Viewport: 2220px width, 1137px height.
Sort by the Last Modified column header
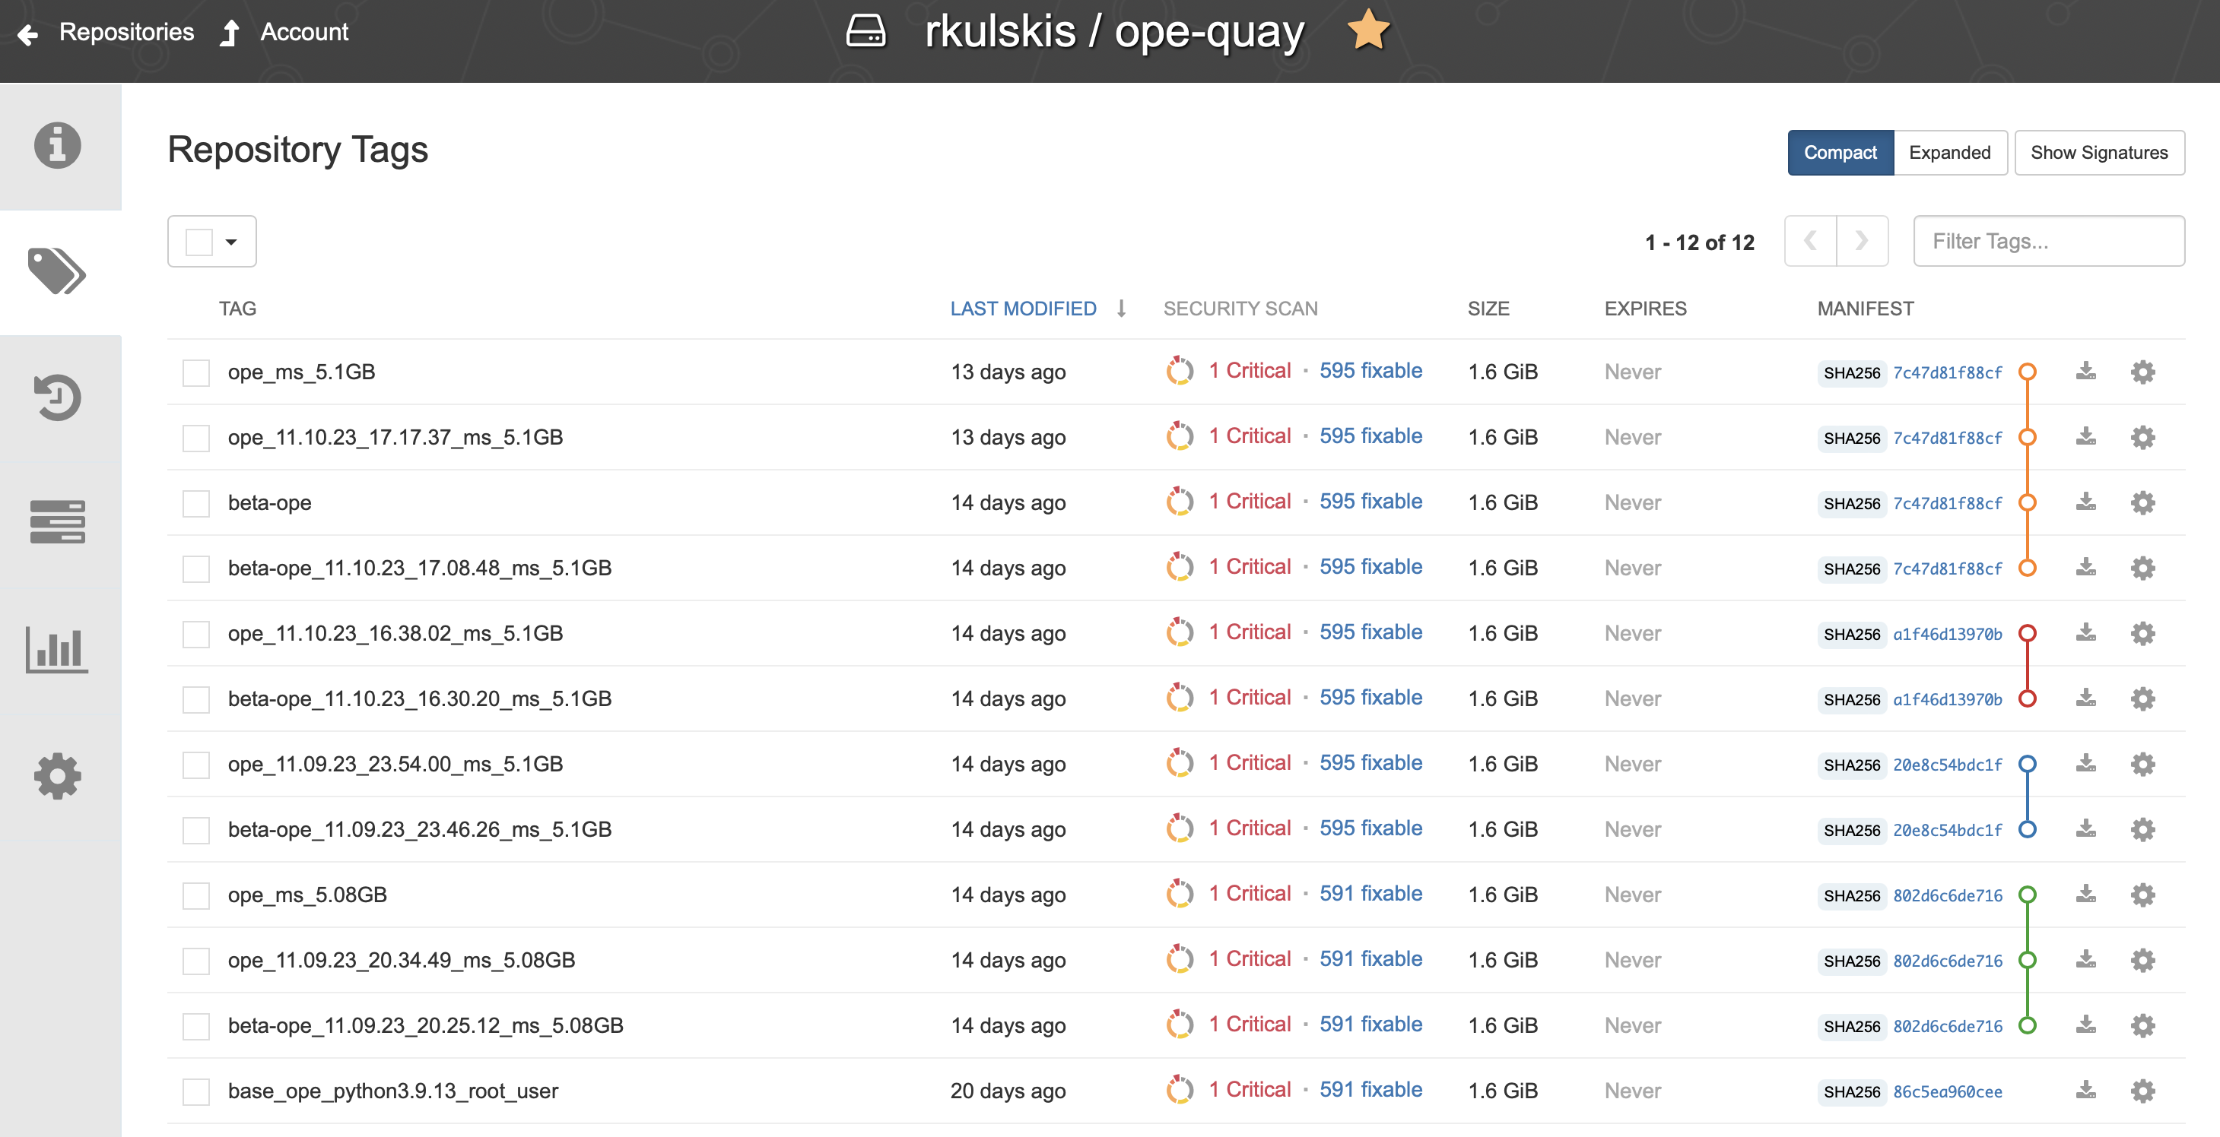(x=1023, y=309)
